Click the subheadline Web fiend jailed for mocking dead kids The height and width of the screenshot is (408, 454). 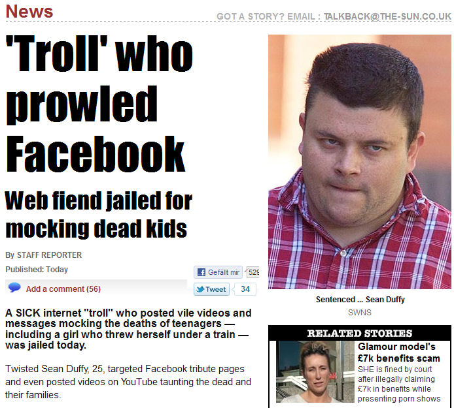click(x=99, y=214)
